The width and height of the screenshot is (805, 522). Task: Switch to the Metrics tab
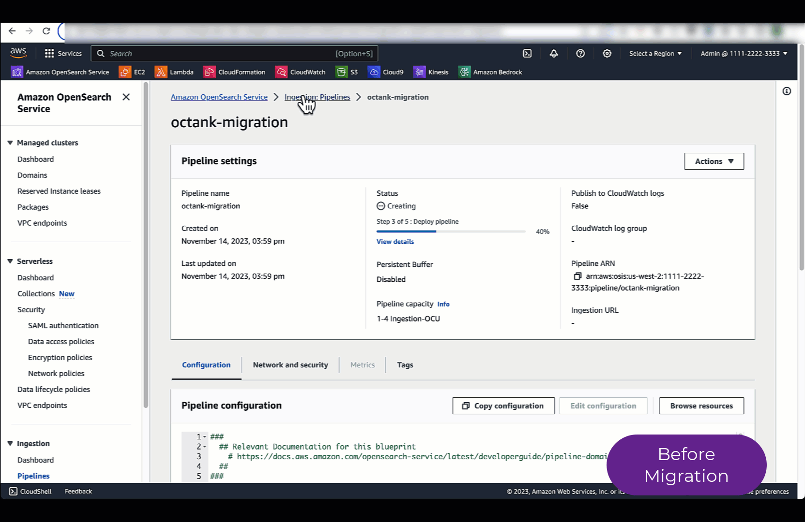click(363, 365)
